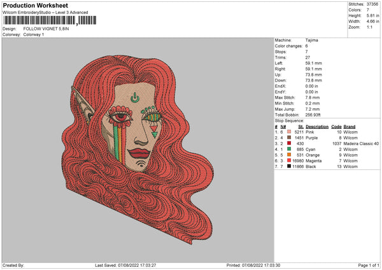
Task: Click the Max Stitch value 7.8 mm
Action: (313, 97)
